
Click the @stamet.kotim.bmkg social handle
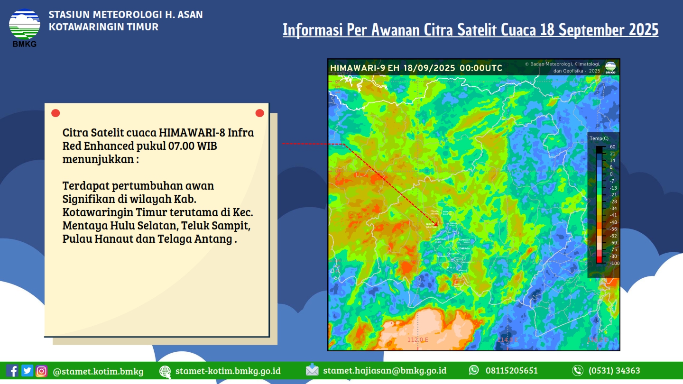[x=98, y=371]
